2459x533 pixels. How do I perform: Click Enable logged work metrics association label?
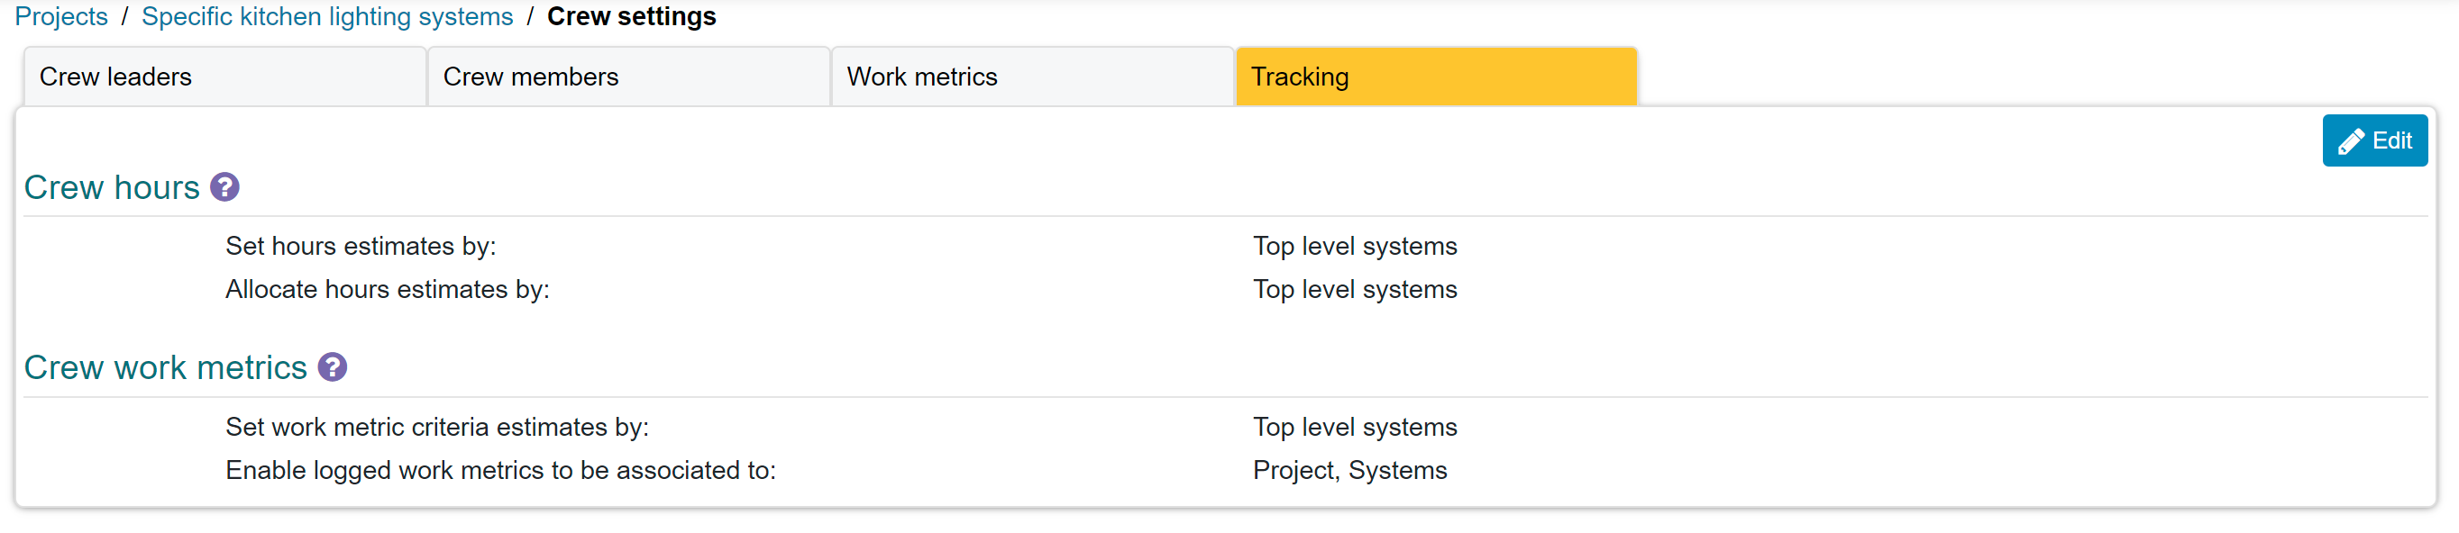click(x=500, y=470)
